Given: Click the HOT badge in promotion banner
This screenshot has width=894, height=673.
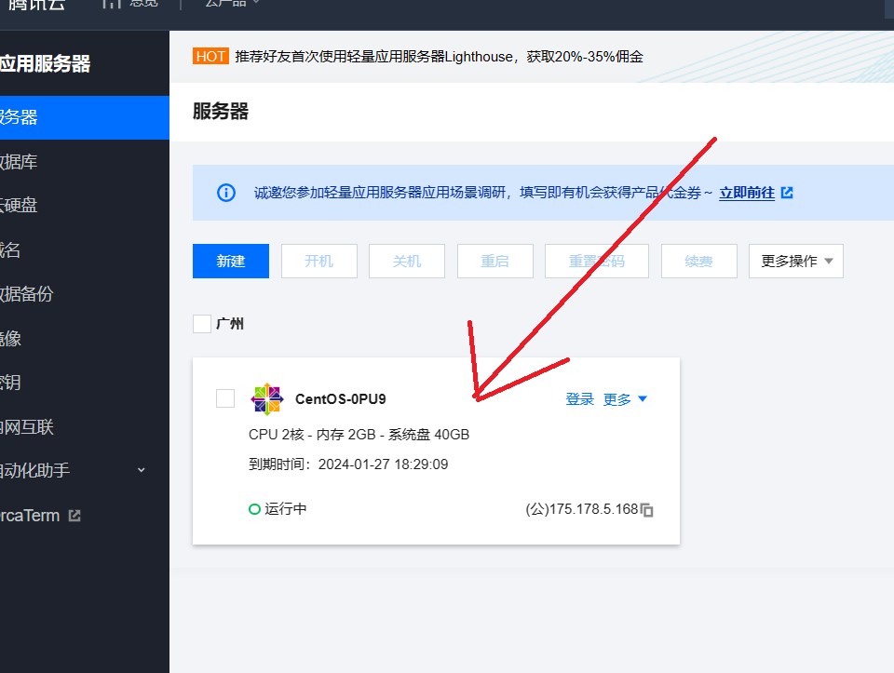Looking at the screenshot, I should (210, 57).
